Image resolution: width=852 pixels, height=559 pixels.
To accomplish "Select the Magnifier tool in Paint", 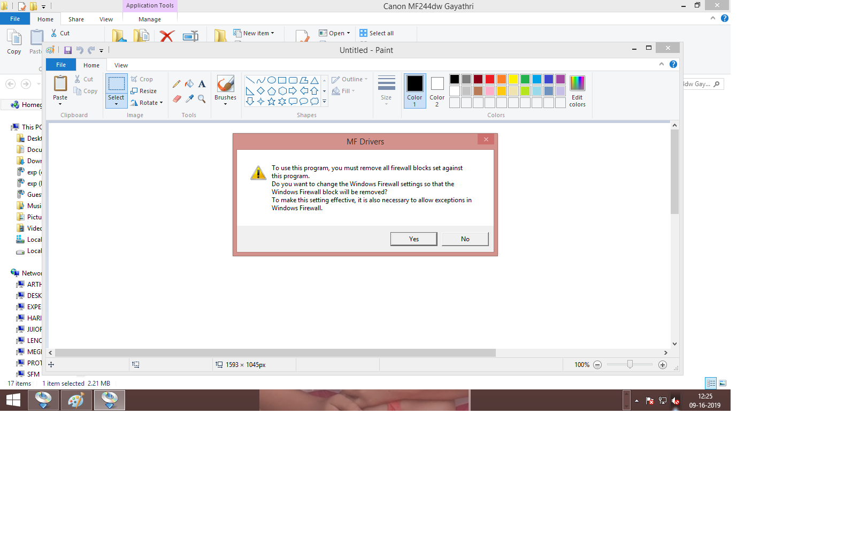I will point(202,98).
